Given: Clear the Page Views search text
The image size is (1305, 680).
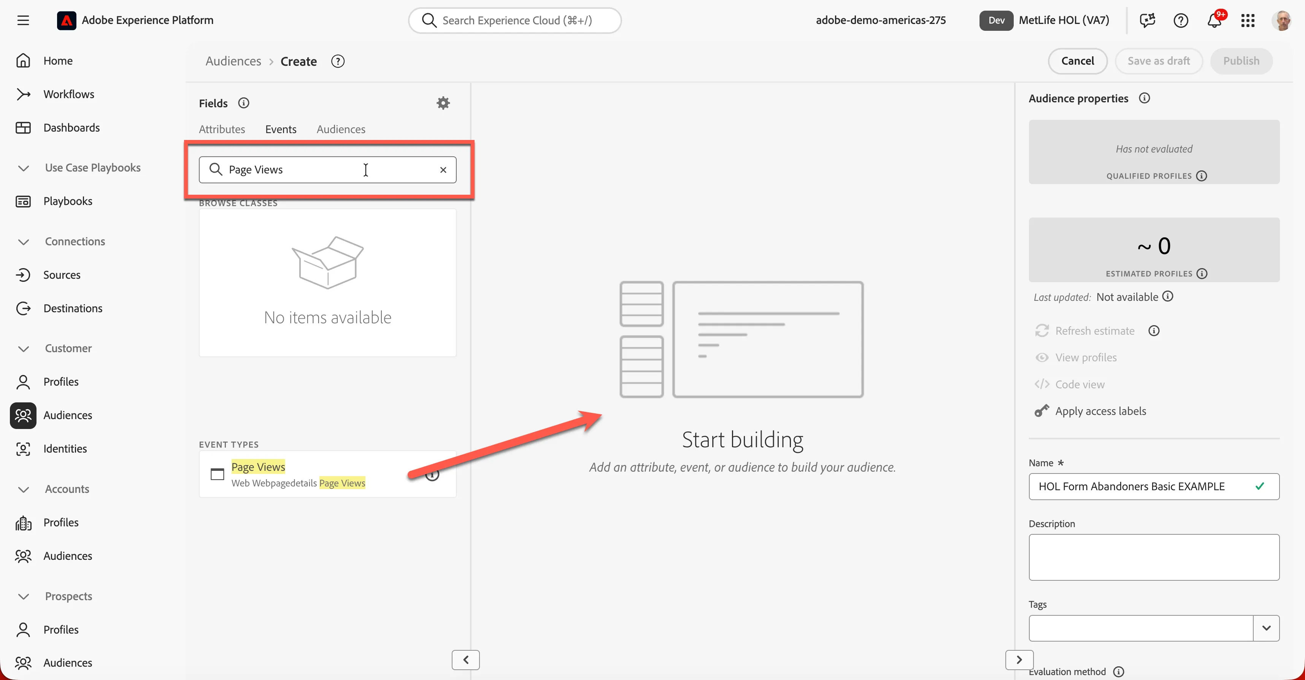Looking at the screenshot, I should (443, 170).
